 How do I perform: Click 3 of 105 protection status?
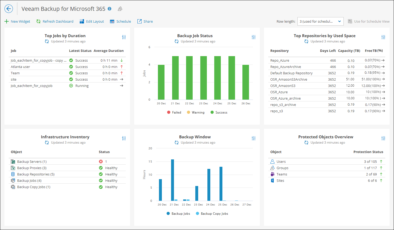tap(370, 162)
